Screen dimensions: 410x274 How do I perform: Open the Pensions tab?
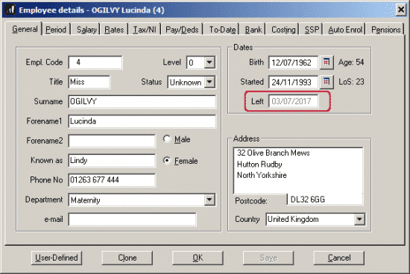point(386,30)
